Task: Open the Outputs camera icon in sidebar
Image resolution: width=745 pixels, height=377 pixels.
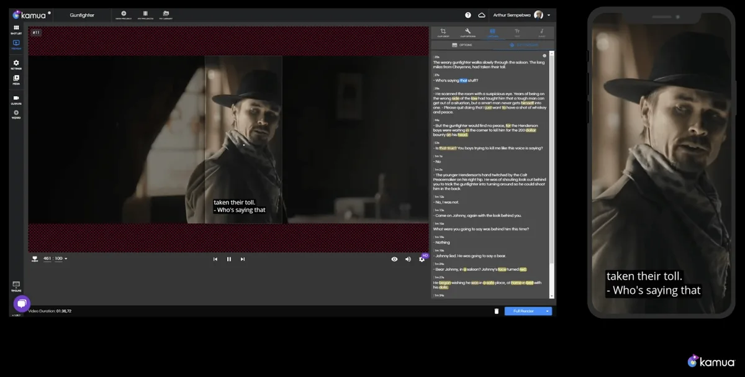Action: point(16,99)
